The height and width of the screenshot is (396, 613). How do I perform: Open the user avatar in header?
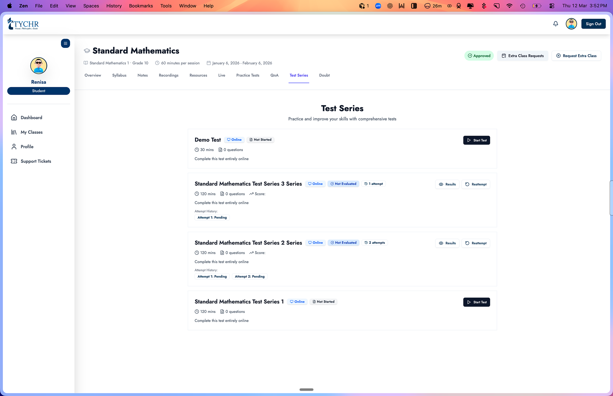coord(571,24)
